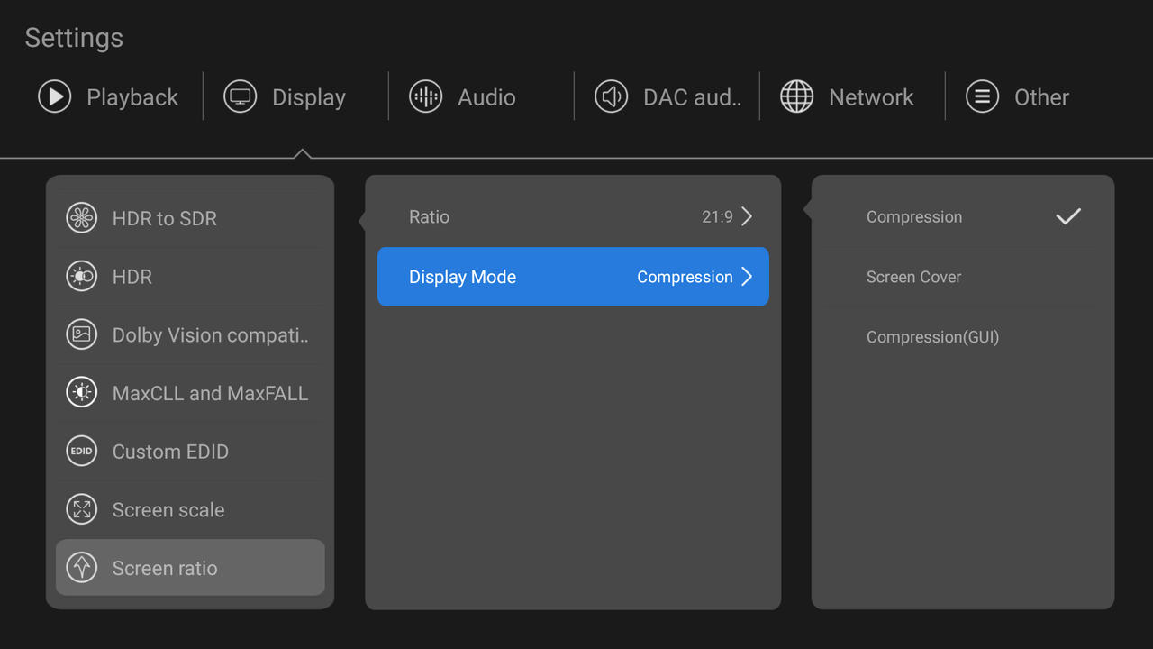Expand Display Mode with Compression chevron

point(747,277)
